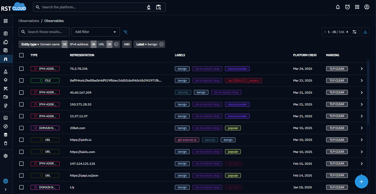Toggle the AND operator between filters
The image size is (376, 194).
point(127,44)
